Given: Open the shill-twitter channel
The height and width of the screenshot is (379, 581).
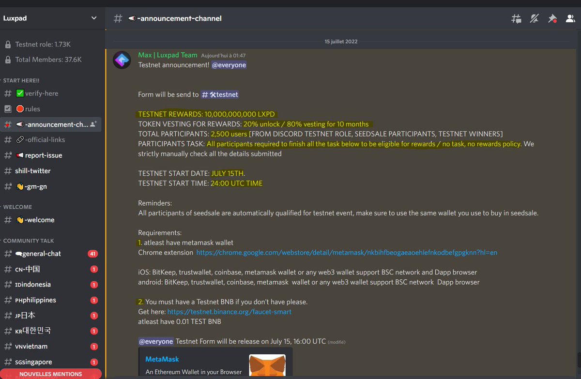Looking at the screenshot, I should (51, 171).
